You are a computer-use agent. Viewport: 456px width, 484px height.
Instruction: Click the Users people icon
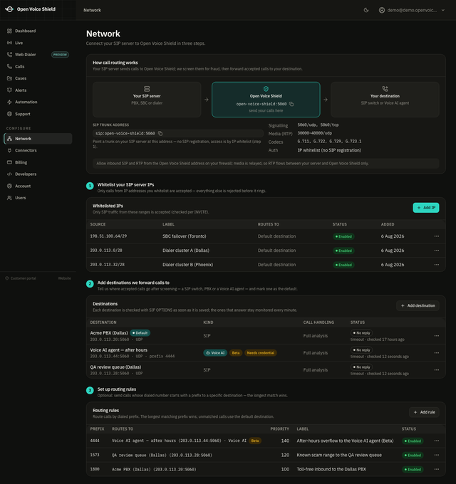click(9, 198)
